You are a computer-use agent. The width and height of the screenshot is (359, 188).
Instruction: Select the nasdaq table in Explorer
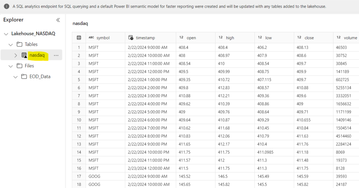tap(37, 55)
